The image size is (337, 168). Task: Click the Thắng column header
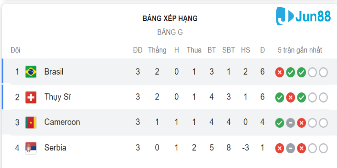click(157, 50)
